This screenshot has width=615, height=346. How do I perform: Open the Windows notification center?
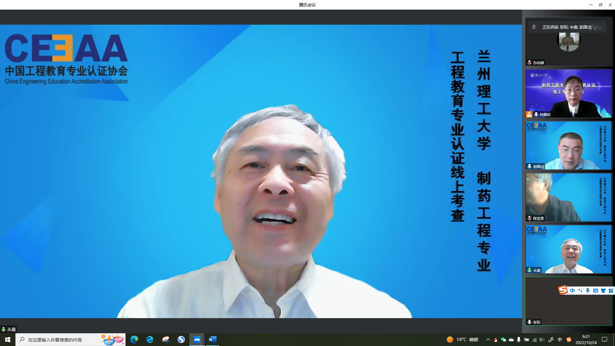[604, 340]
